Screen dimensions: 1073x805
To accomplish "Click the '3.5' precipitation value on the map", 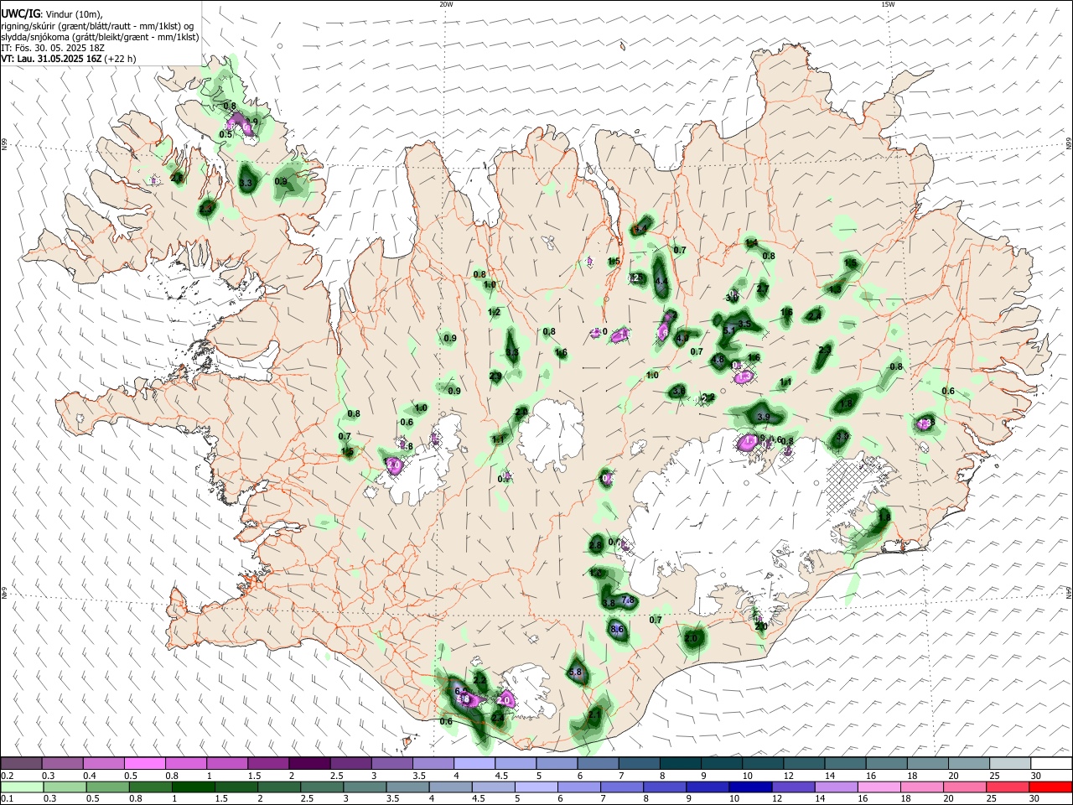I will 744,324.
